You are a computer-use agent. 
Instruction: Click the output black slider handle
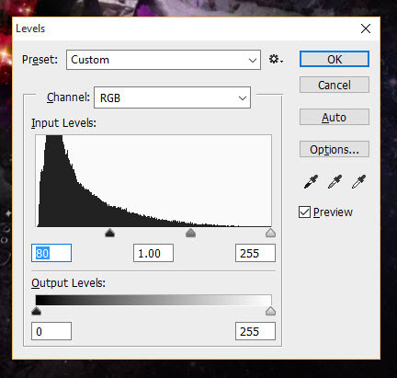[37, 311]
